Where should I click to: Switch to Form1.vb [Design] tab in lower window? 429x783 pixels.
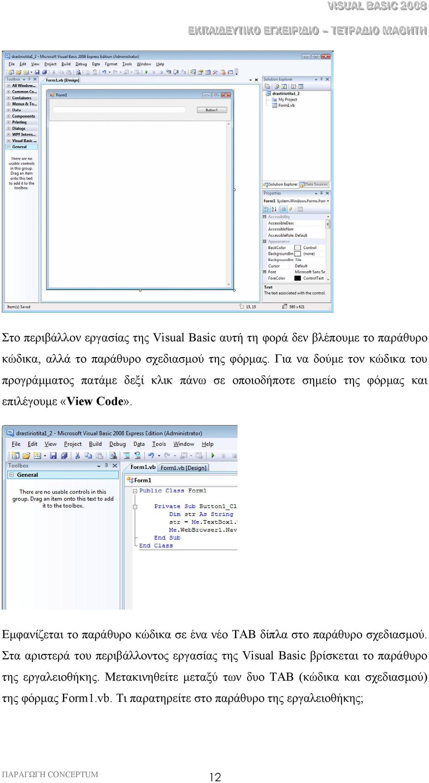(x=184, y=467)
